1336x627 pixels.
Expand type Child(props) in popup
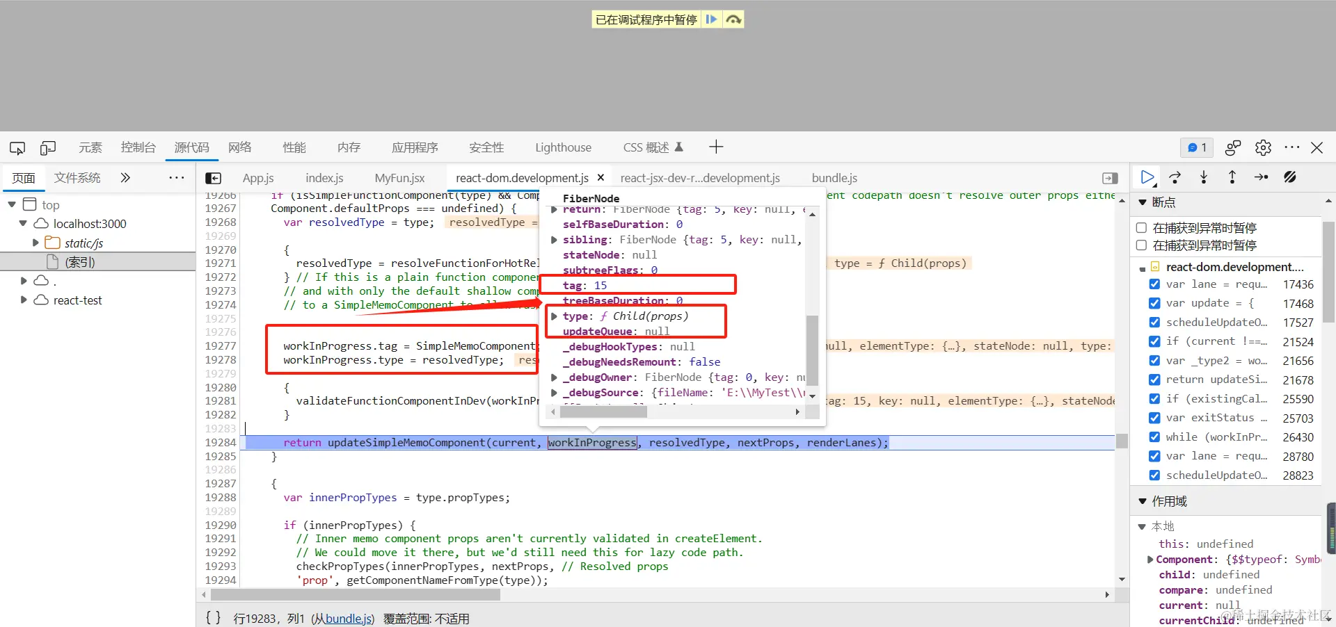pos(554,316)
